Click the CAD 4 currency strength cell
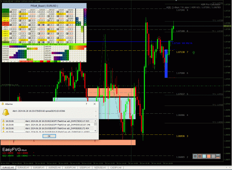The image size is (232, 170). click(6, 38)
